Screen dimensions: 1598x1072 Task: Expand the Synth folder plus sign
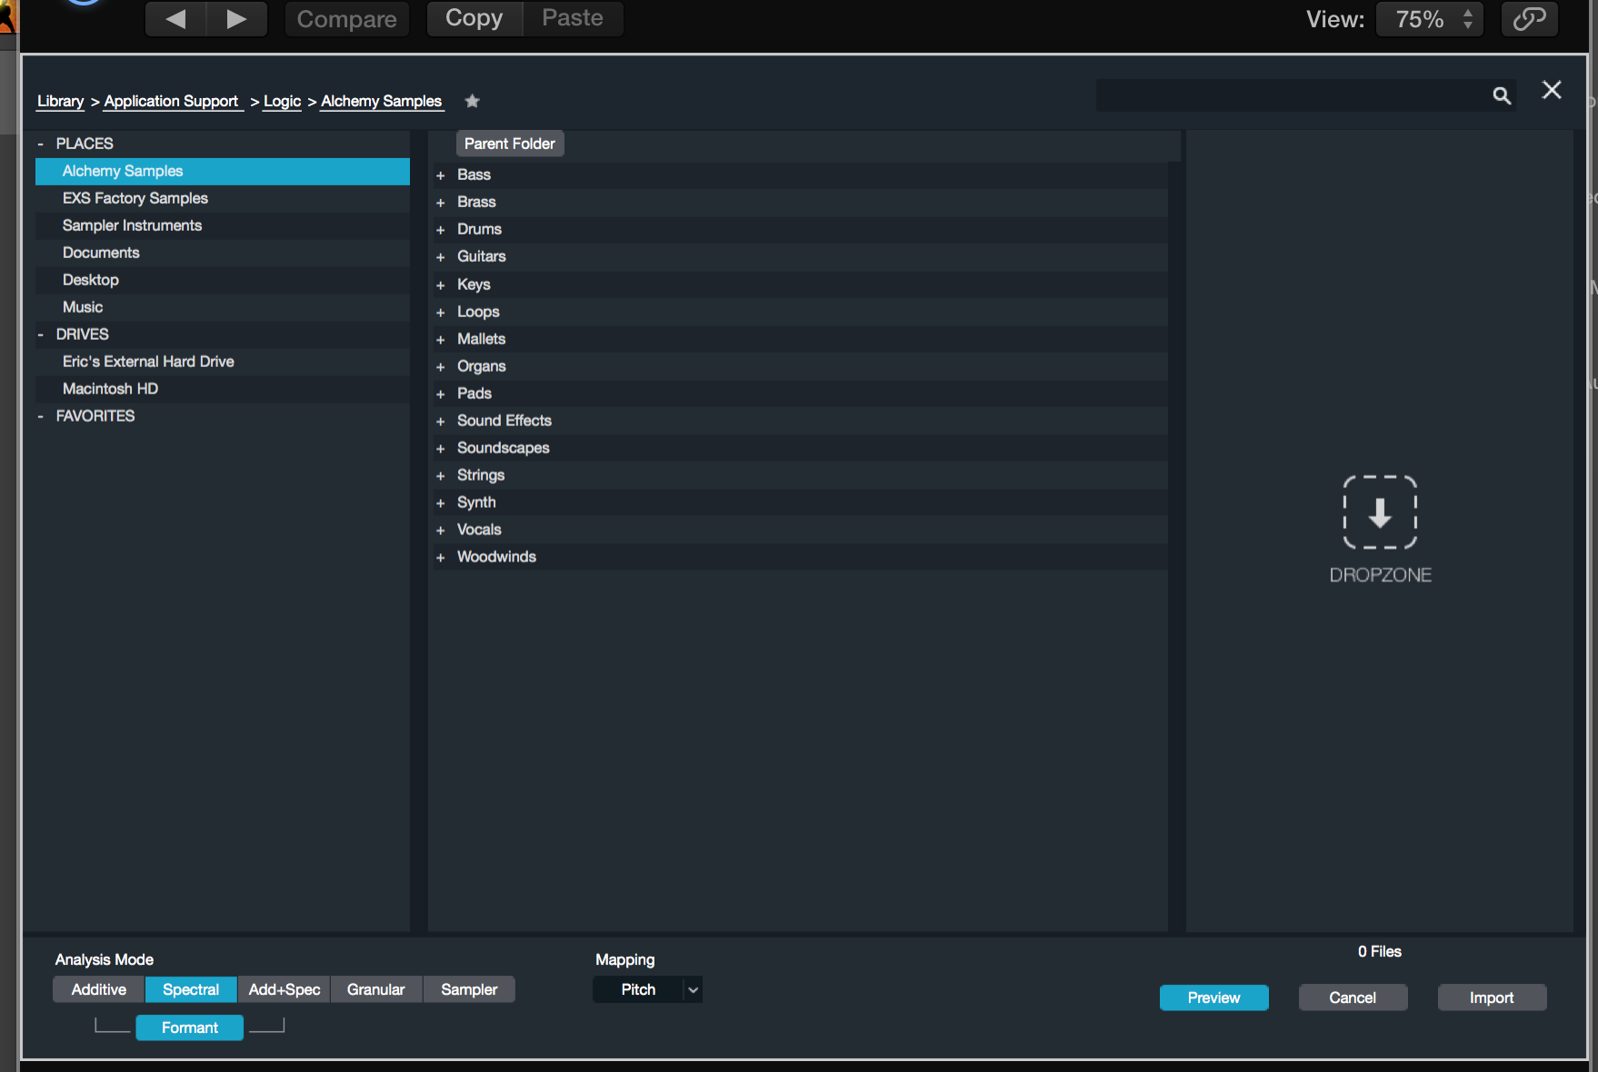[x=441, y=503]
